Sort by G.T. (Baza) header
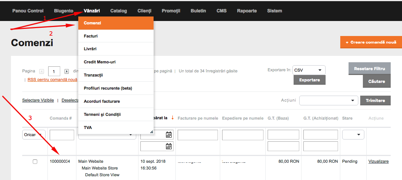This screenshot has width=402, height=180. point(278,118)
